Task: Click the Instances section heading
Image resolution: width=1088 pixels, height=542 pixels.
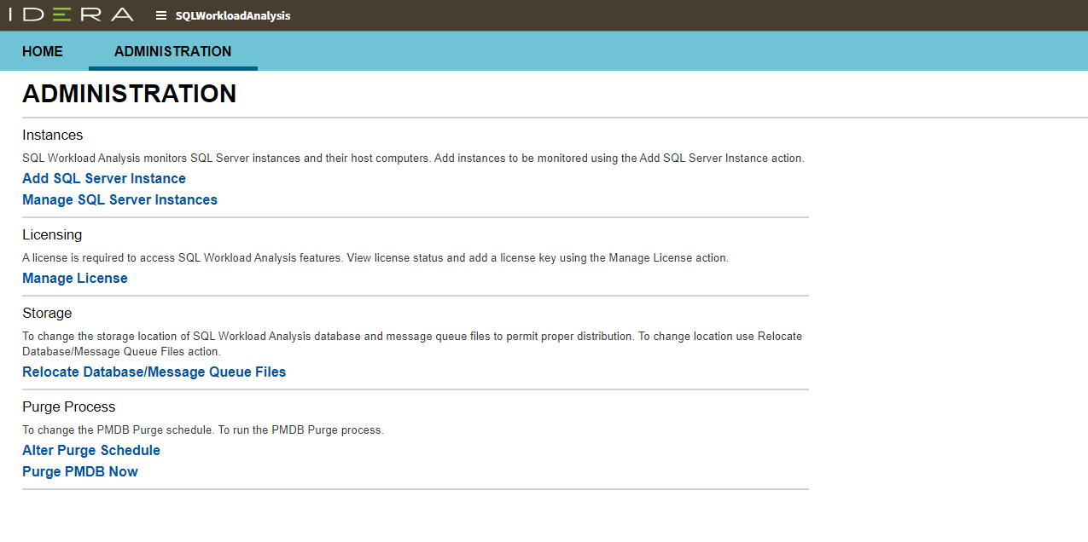Action: pyautogui.click(x=53, y=135)
